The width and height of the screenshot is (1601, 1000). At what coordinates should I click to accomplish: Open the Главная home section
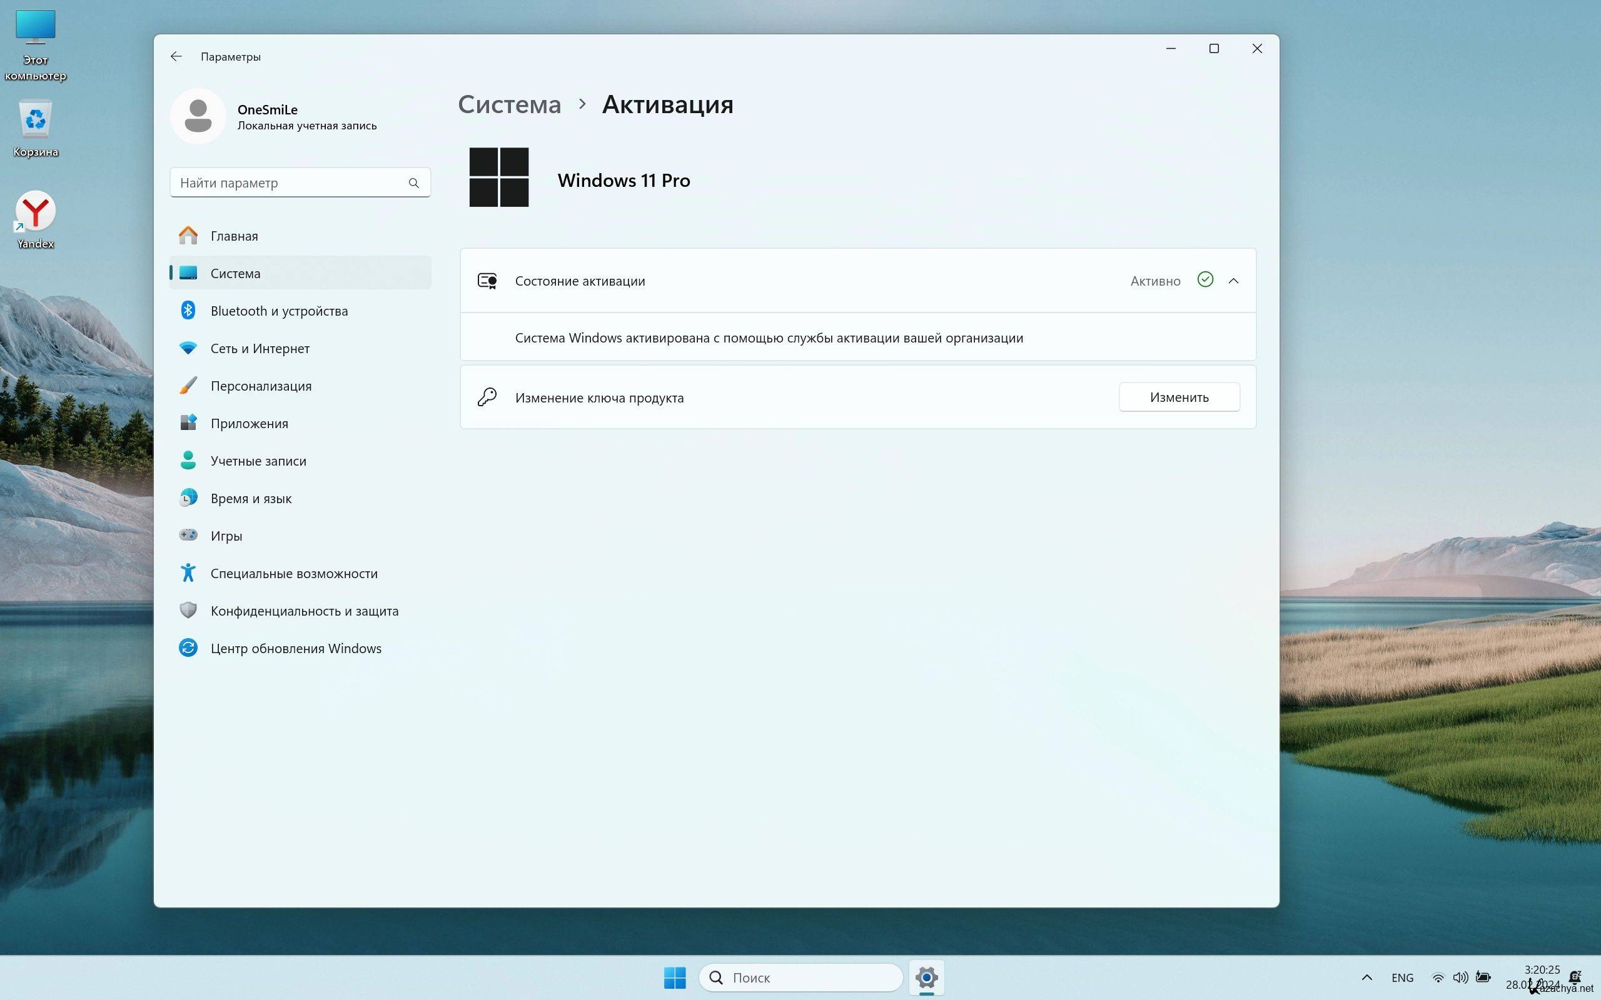234,236
